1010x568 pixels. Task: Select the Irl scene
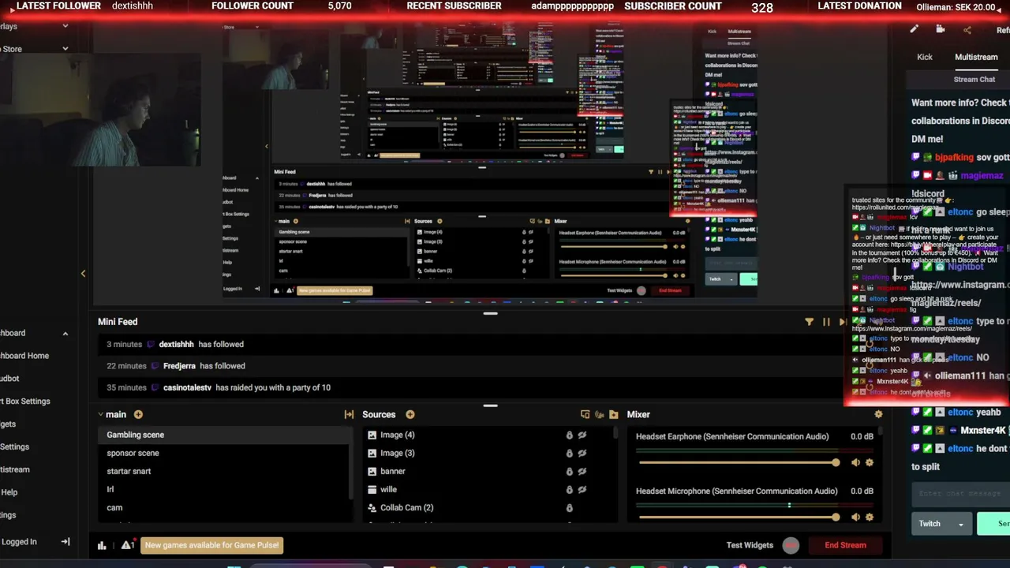224,489
